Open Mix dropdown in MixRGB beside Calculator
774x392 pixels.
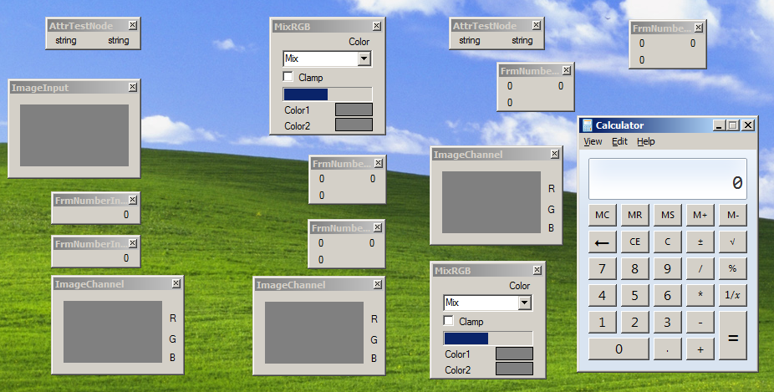click(525, 303)
